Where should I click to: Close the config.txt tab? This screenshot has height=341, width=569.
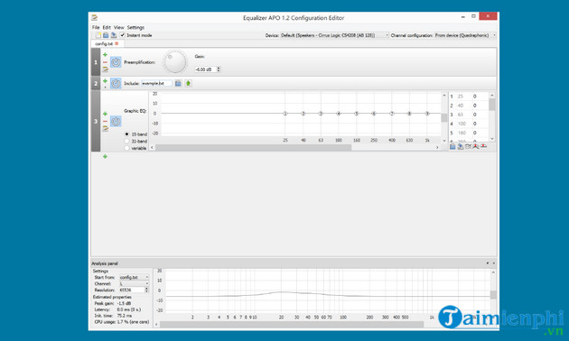click(x=117, y=43)
